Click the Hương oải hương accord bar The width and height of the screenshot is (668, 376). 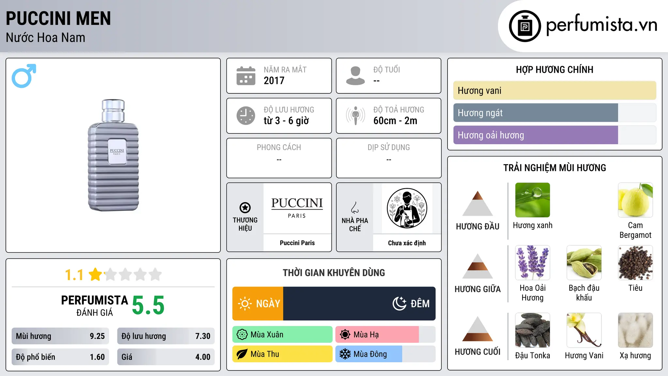coord(555,135)
